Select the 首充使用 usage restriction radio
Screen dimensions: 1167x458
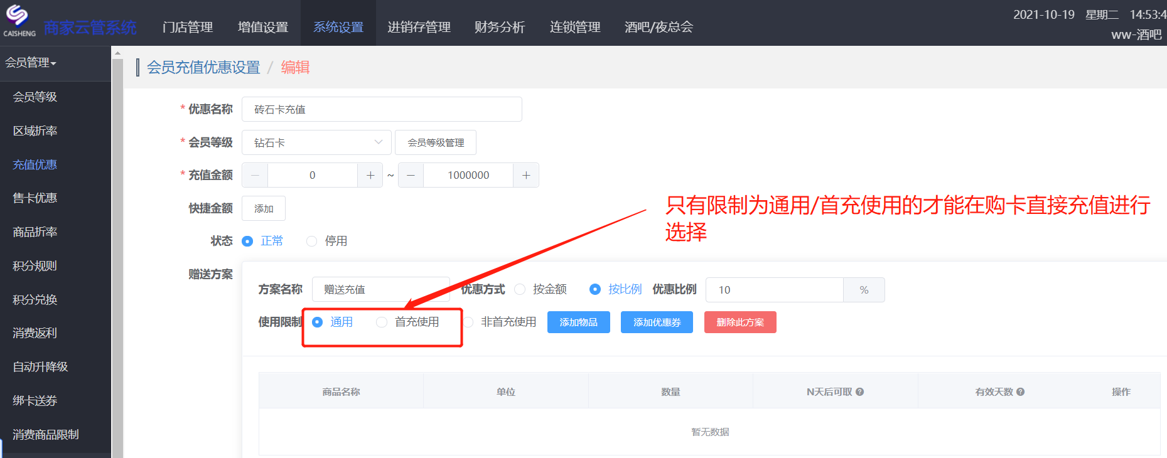[382, 322]
